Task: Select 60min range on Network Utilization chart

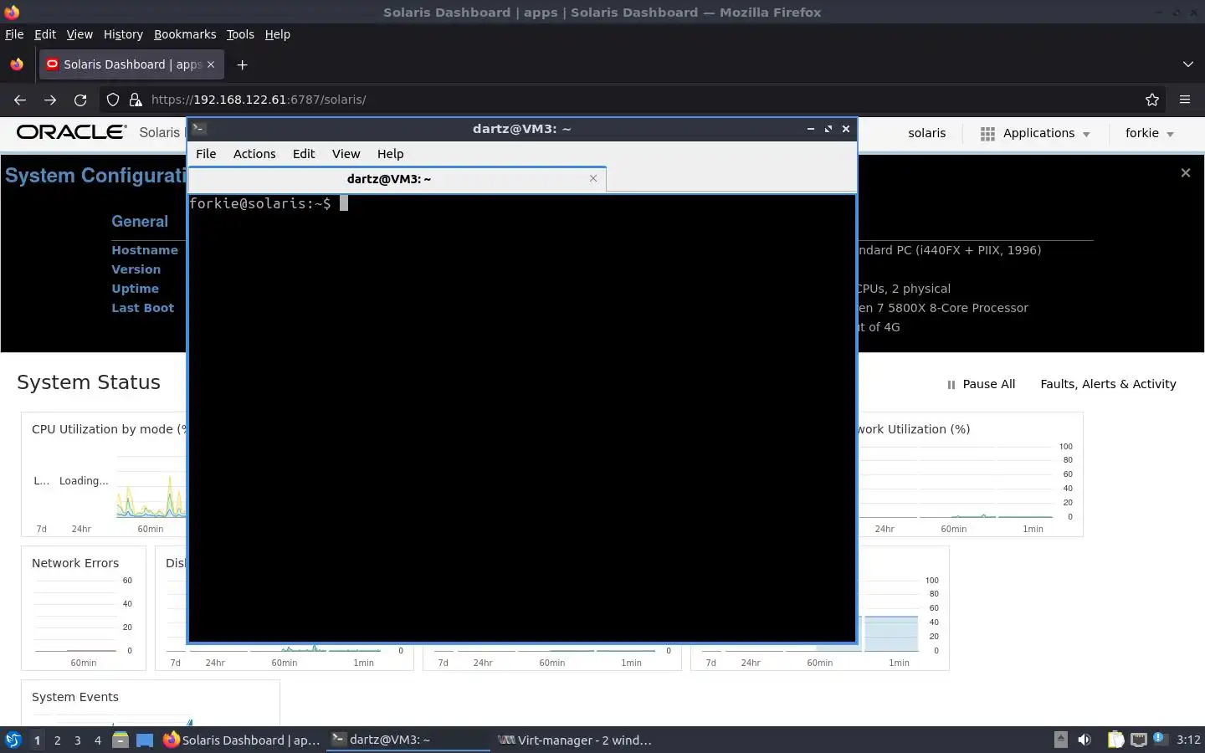Action: 954,529
